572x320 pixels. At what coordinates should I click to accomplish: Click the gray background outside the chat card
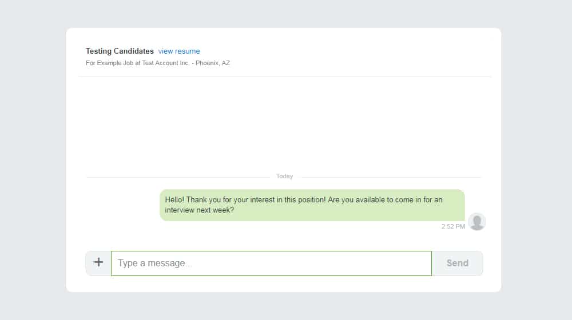tap(33, 161)
